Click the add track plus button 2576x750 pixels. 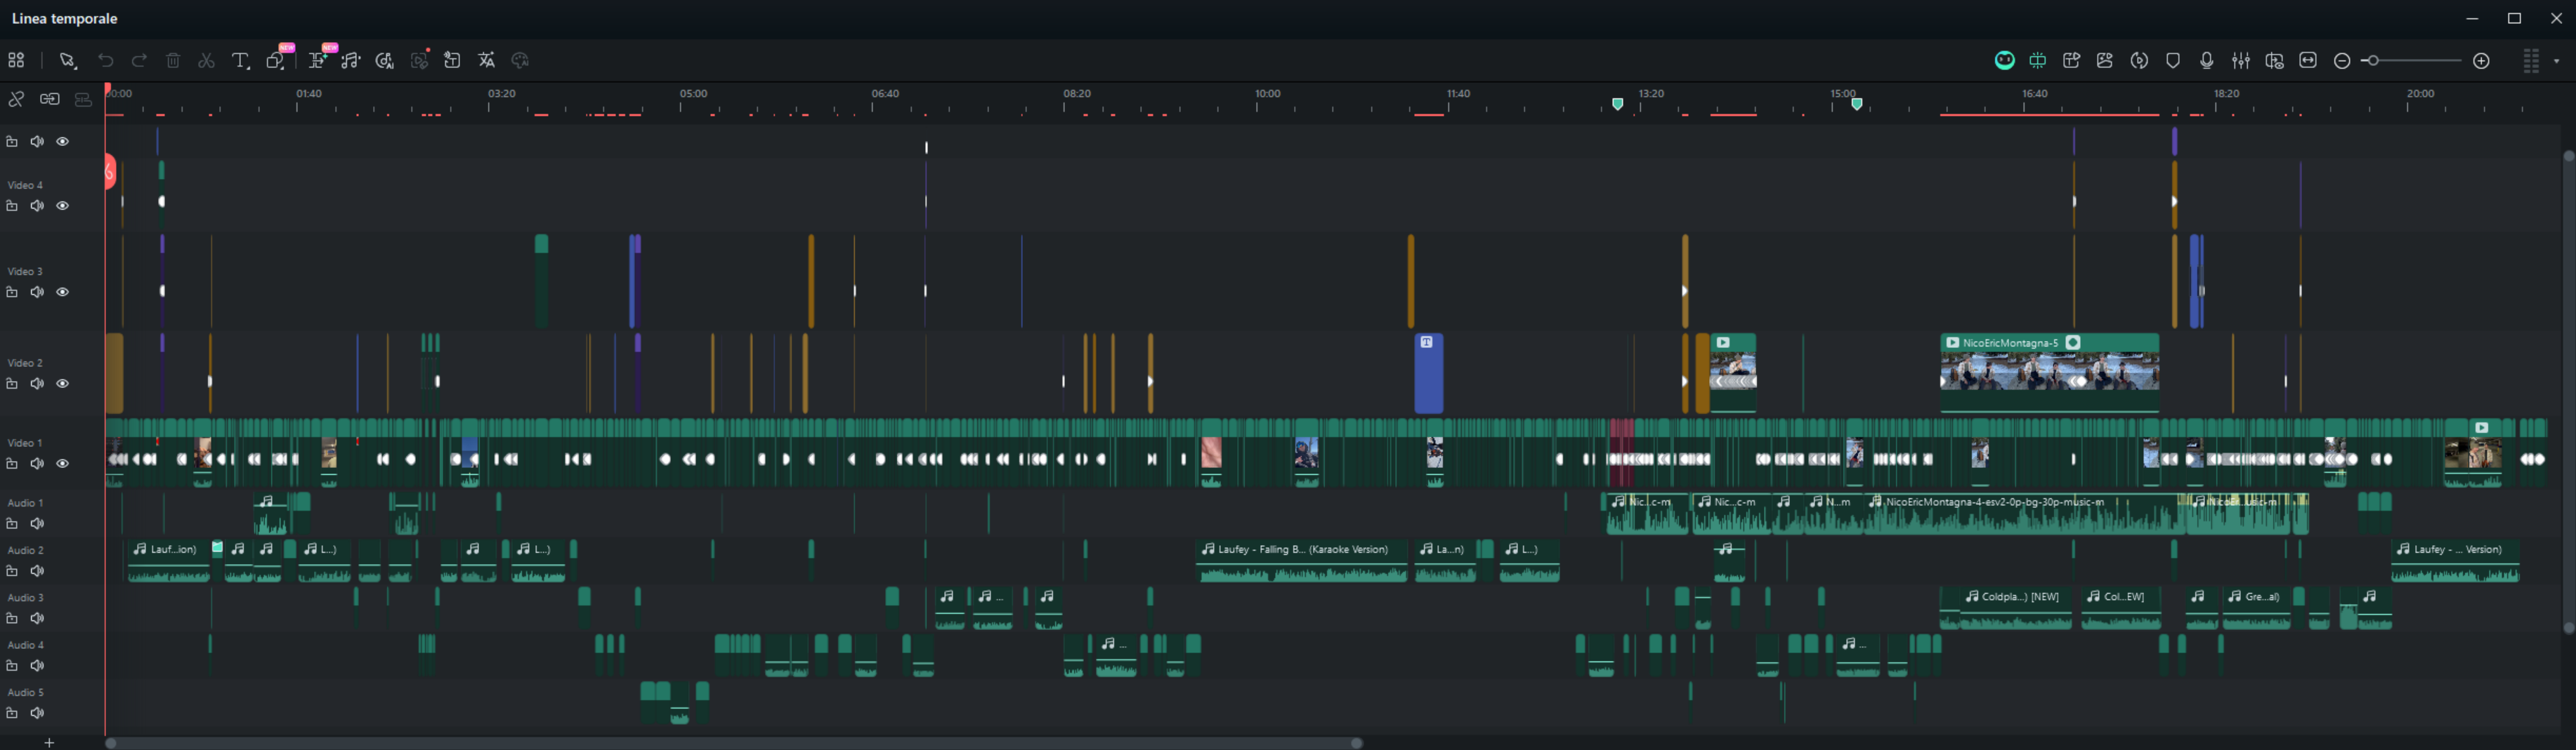tap(49, 743)
